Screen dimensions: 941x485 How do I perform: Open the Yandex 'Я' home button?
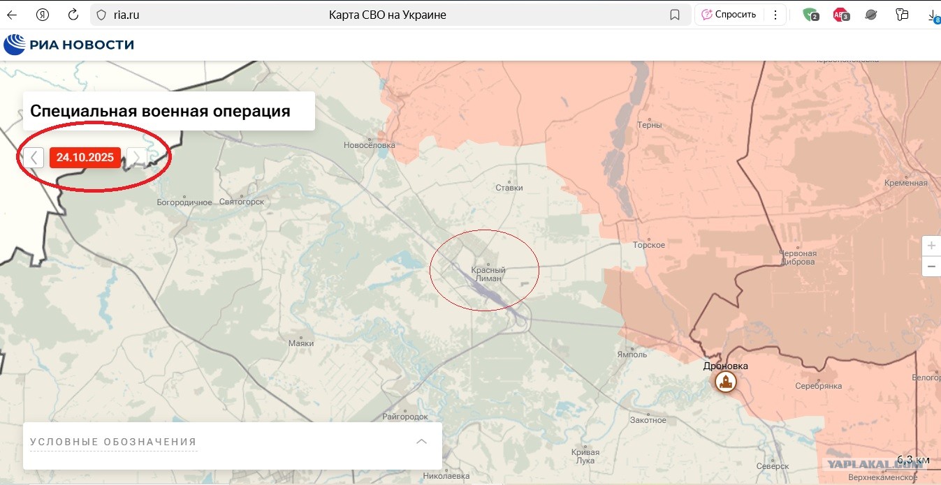[x=43, y=15]
